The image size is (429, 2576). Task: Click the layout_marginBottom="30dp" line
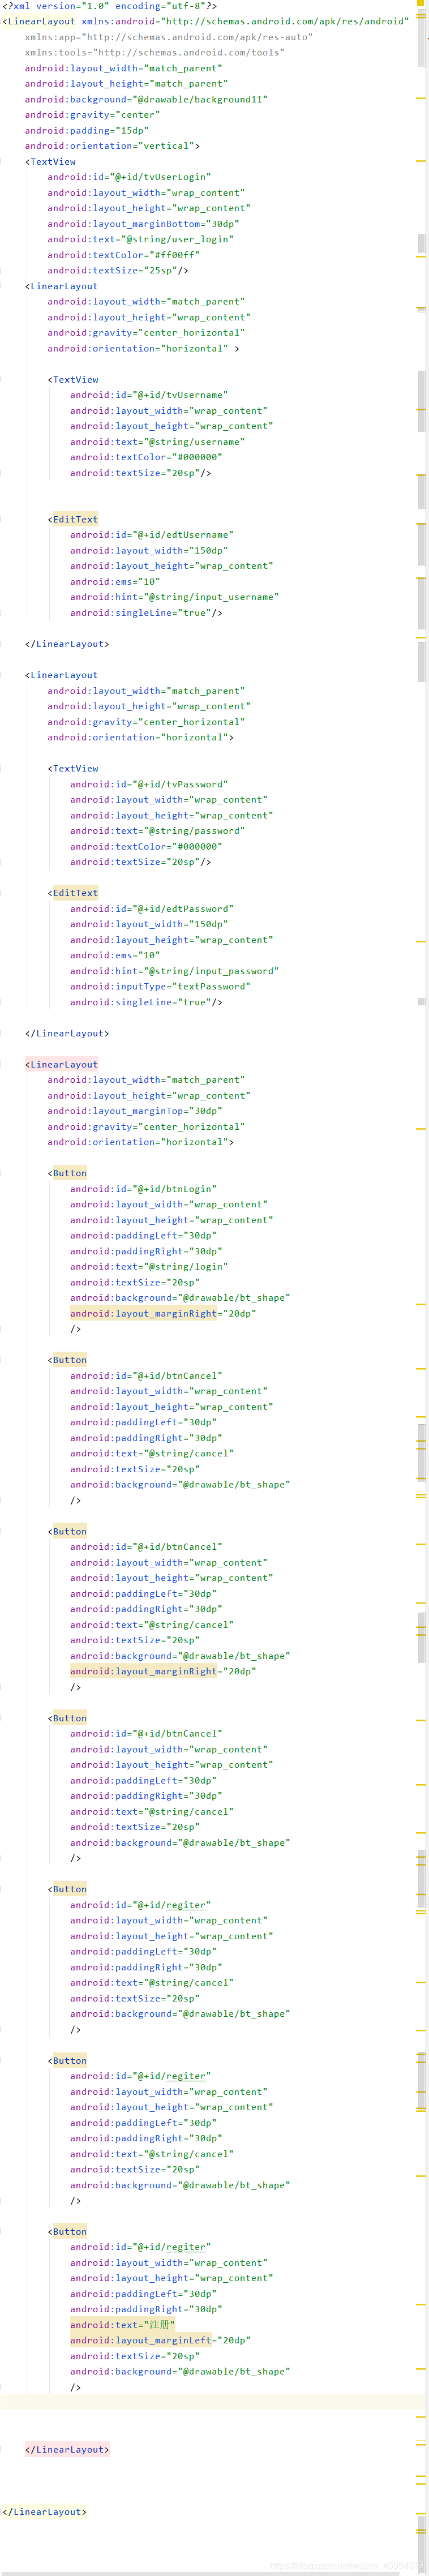[x=143, y=224]
